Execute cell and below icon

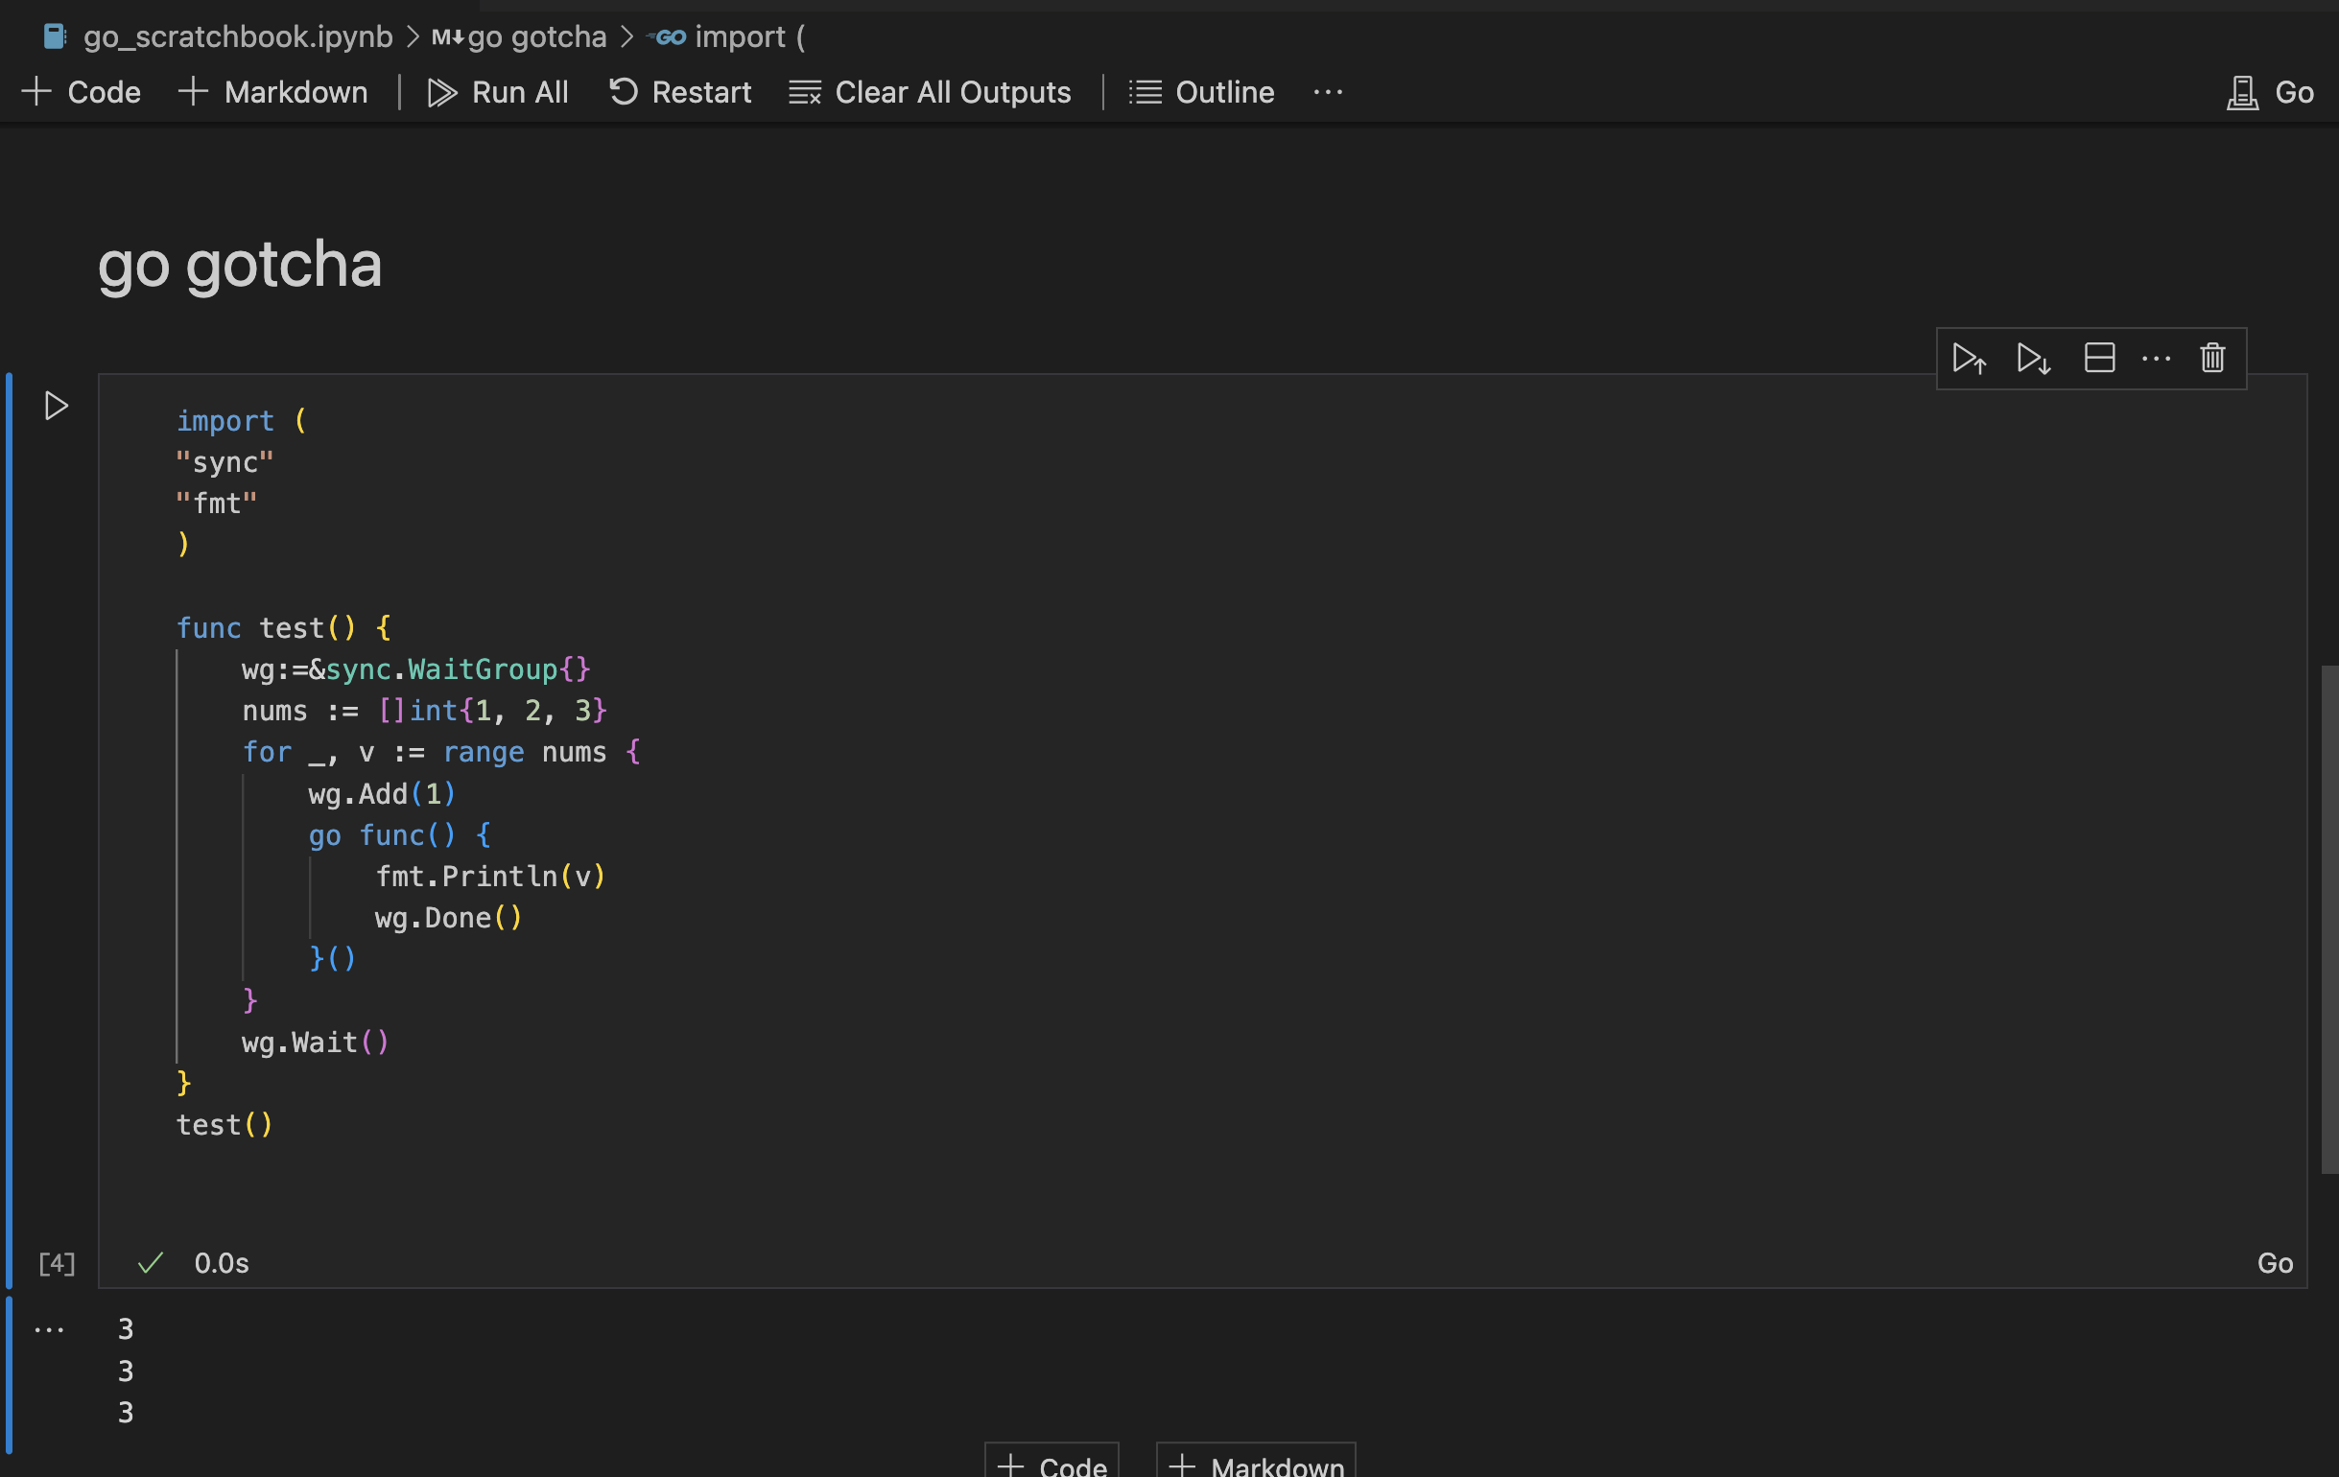coord(2033,359)
